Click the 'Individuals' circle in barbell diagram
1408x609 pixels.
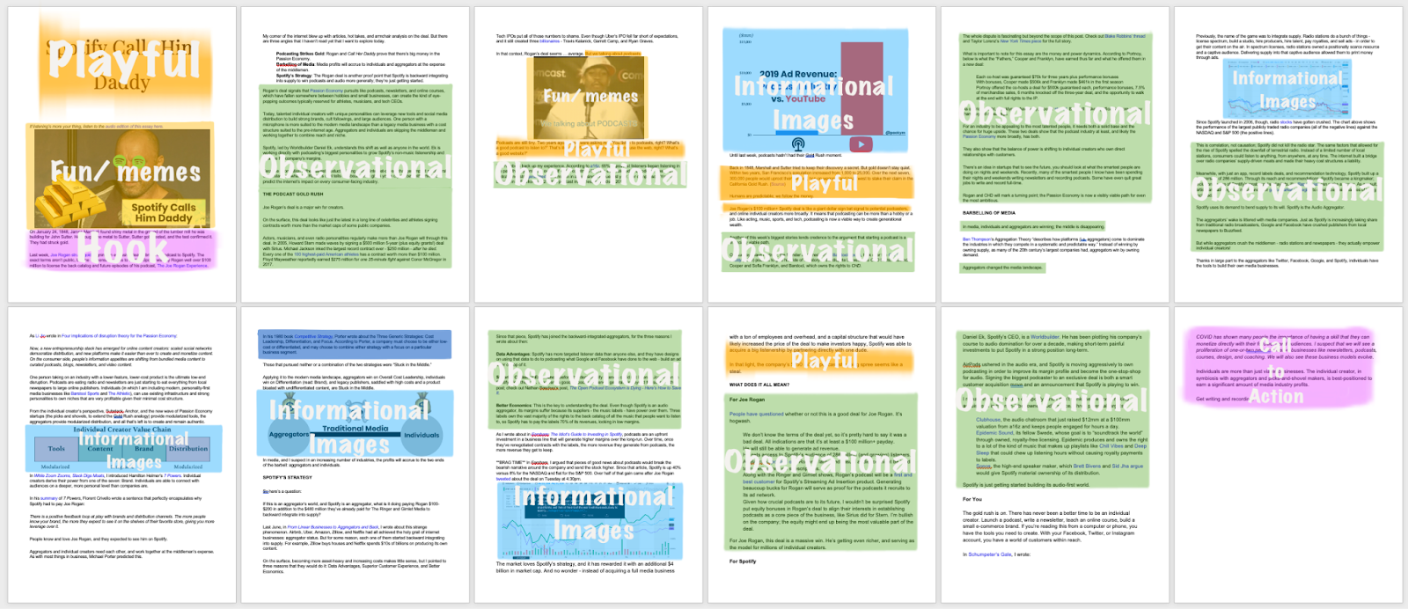point(422,435)
